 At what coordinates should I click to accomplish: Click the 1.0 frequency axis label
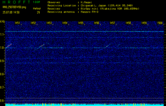point(2,48)
